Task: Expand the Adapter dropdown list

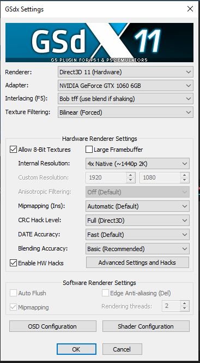Action: pyautogui.click(x=125, y=86)
